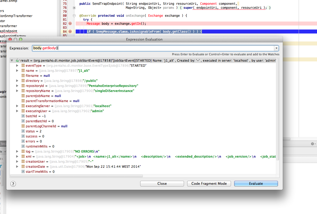Click the parentTransformationName field icon
317x214 pixels.
[23, 101]
